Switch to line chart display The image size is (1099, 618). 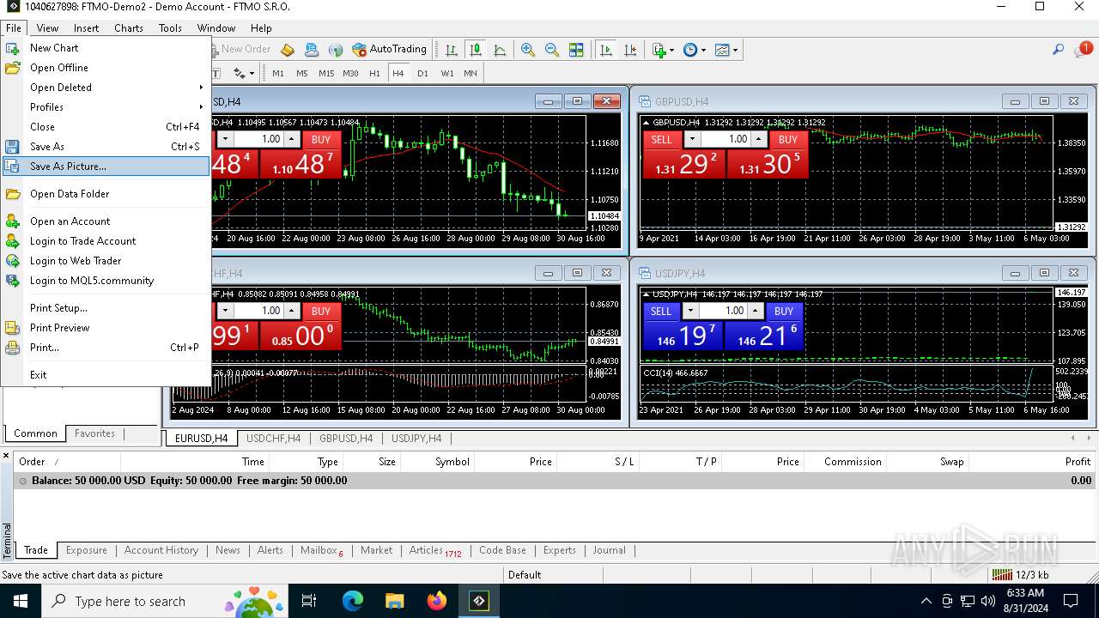500,50
